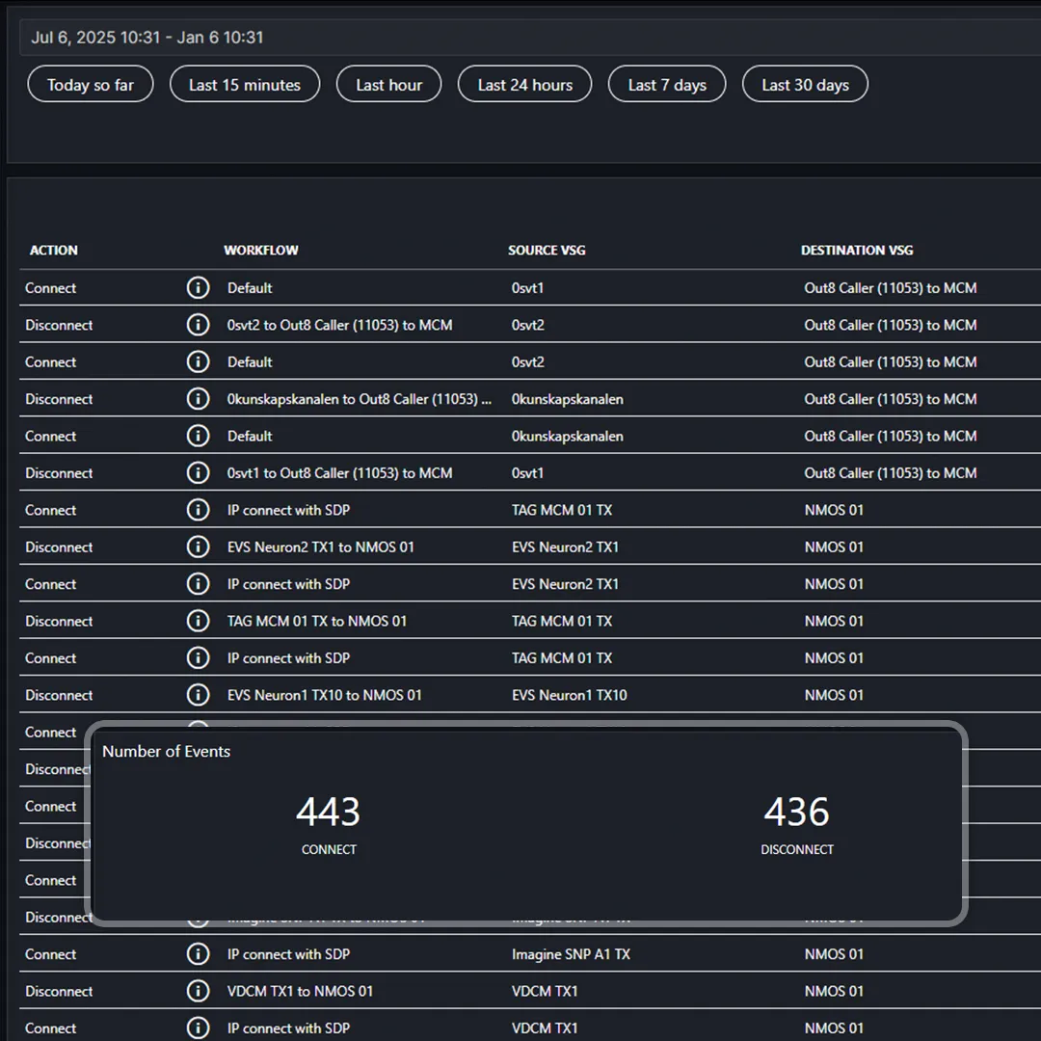Viewport: 1041px width, 1041px height.
Task: Select source 0kunskapskanalen in Disconnect row
Action: (x=567, y=399)
